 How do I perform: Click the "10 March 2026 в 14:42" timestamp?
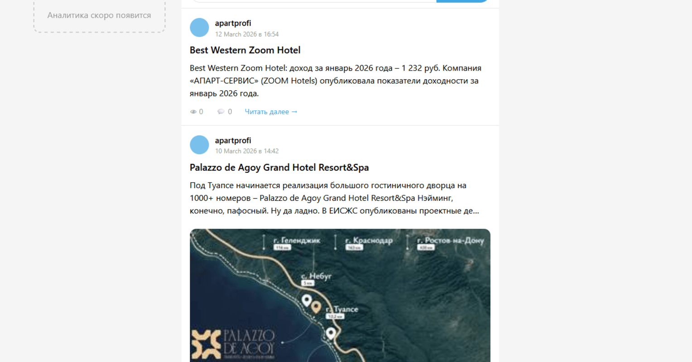(x=247, y=151)
